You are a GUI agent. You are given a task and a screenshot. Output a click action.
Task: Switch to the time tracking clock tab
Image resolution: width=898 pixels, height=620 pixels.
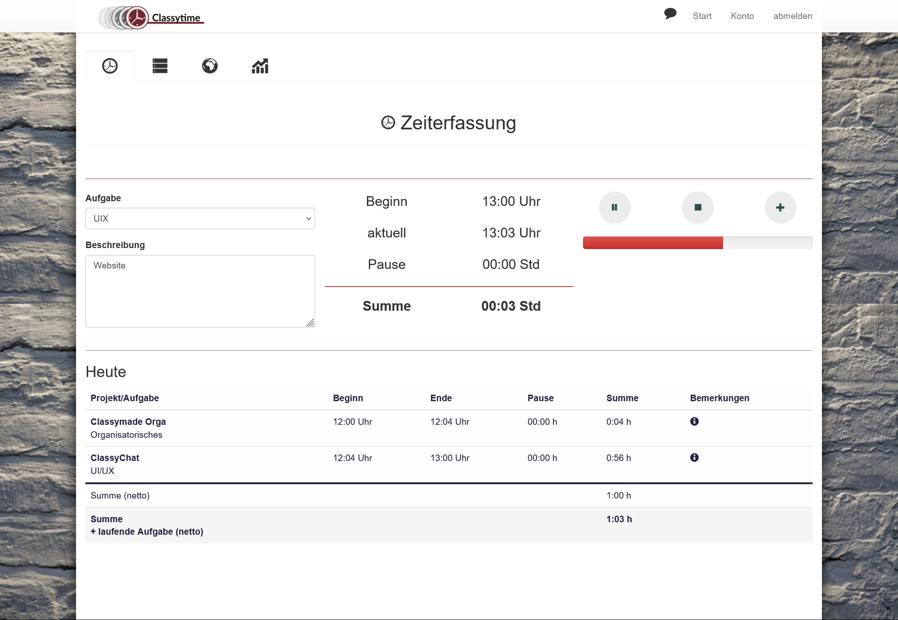coord(110,66)
